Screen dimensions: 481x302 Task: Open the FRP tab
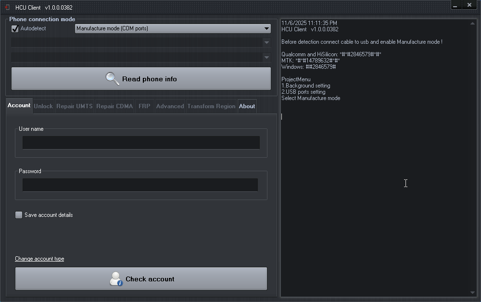[144, 106]
